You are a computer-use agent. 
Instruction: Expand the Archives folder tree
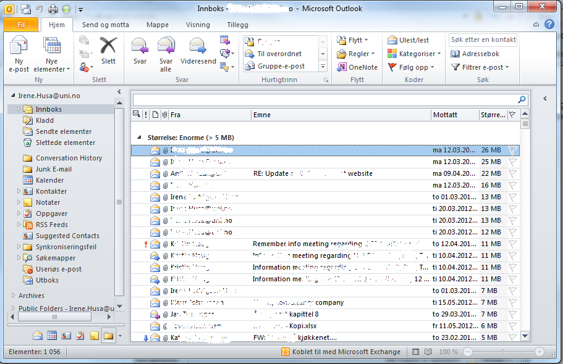click(12, 296)
